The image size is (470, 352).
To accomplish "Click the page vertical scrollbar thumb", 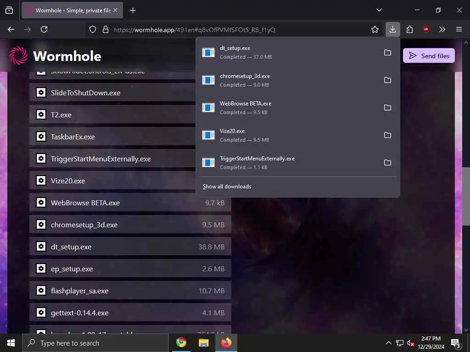I will pos(466,196).
